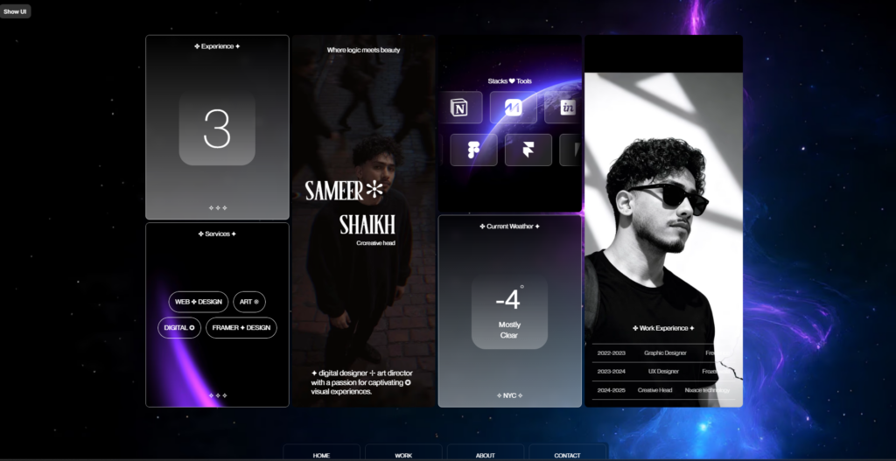Click the Stacks Tools heading
This screenshot has width=896, height=461.
pyautogui.click(x=510, y=81)
